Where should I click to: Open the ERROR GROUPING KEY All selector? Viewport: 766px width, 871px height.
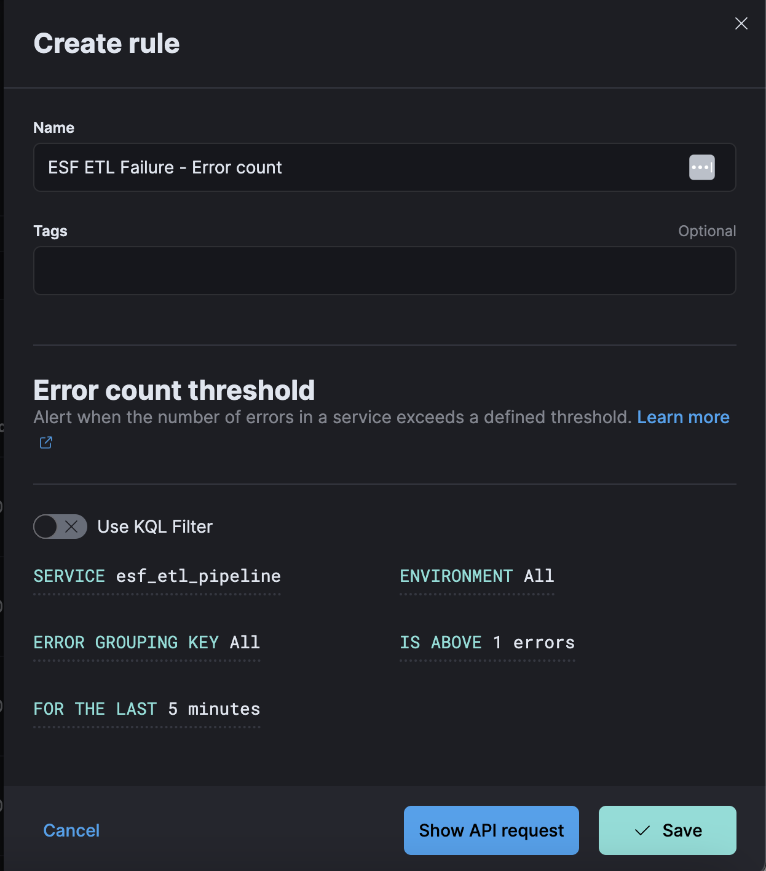[x=146, y=643]
